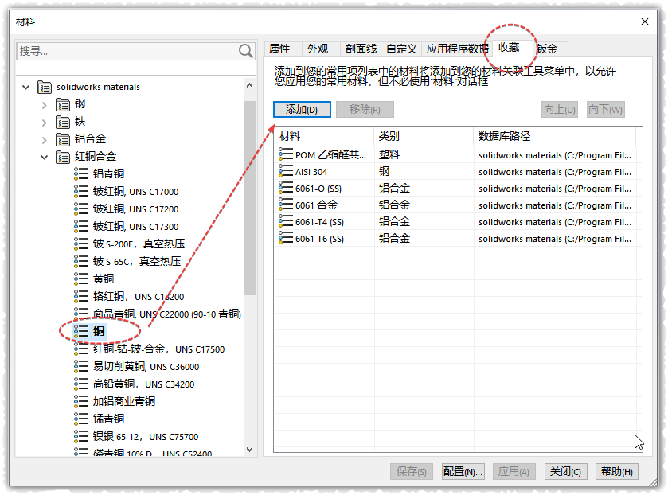Click the material icon beside 锰青铜
This screenshot has height=495, width=668.
81,419
